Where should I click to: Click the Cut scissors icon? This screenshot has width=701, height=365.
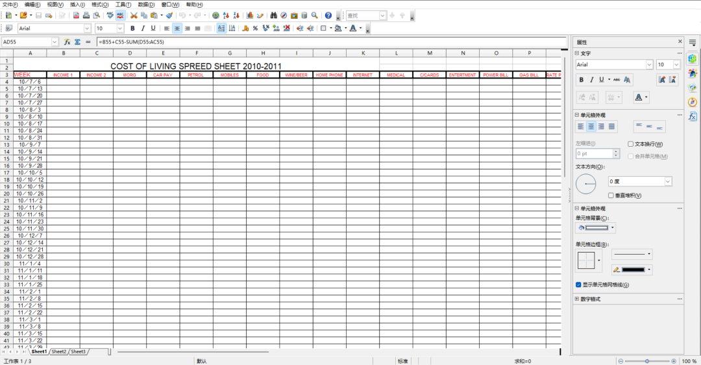pyautogui.click(x=134, y=16)
